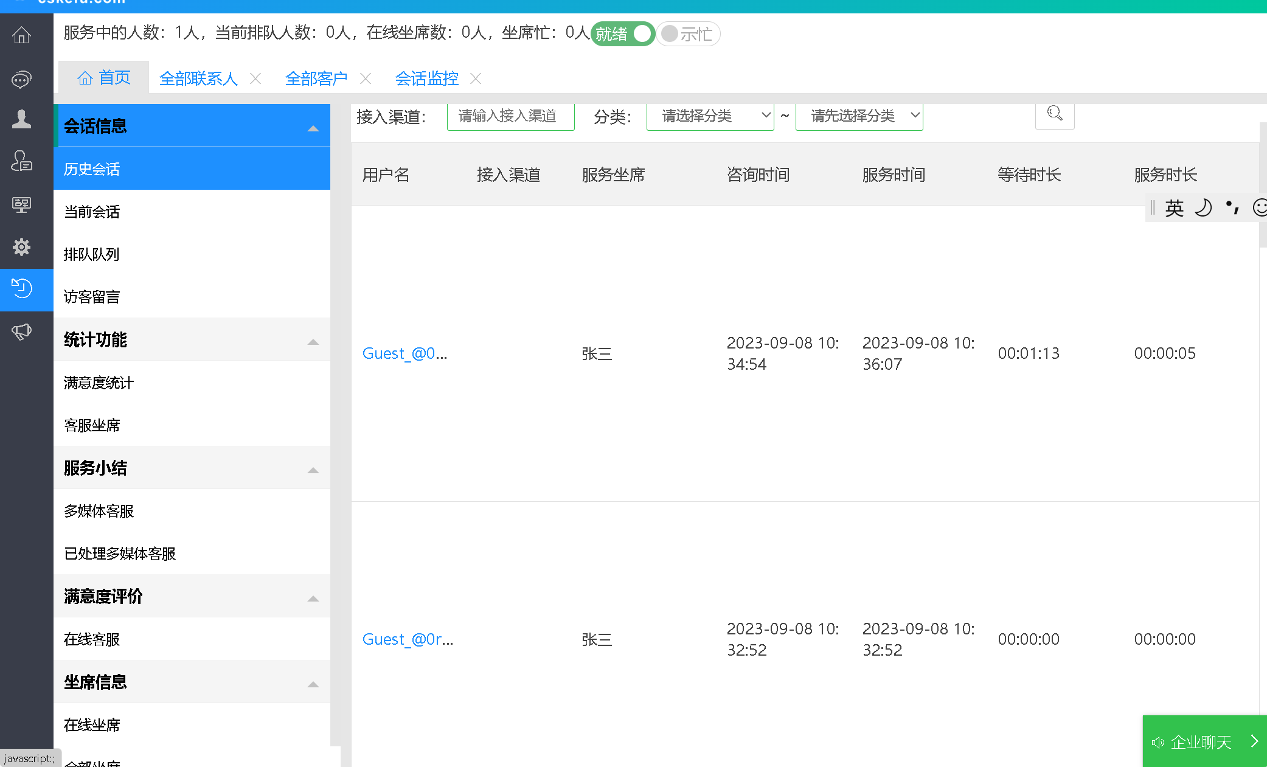The height and width of the screenshot is (767, 1267).
Task: Open the 企业聊天 button
Action: pyautogui.click(x=1205, y=741)
